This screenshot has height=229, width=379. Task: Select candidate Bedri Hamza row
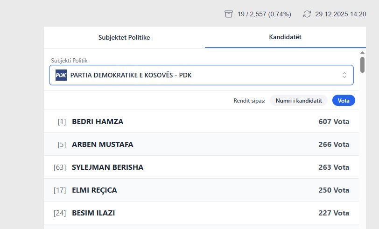pos(201,122)
